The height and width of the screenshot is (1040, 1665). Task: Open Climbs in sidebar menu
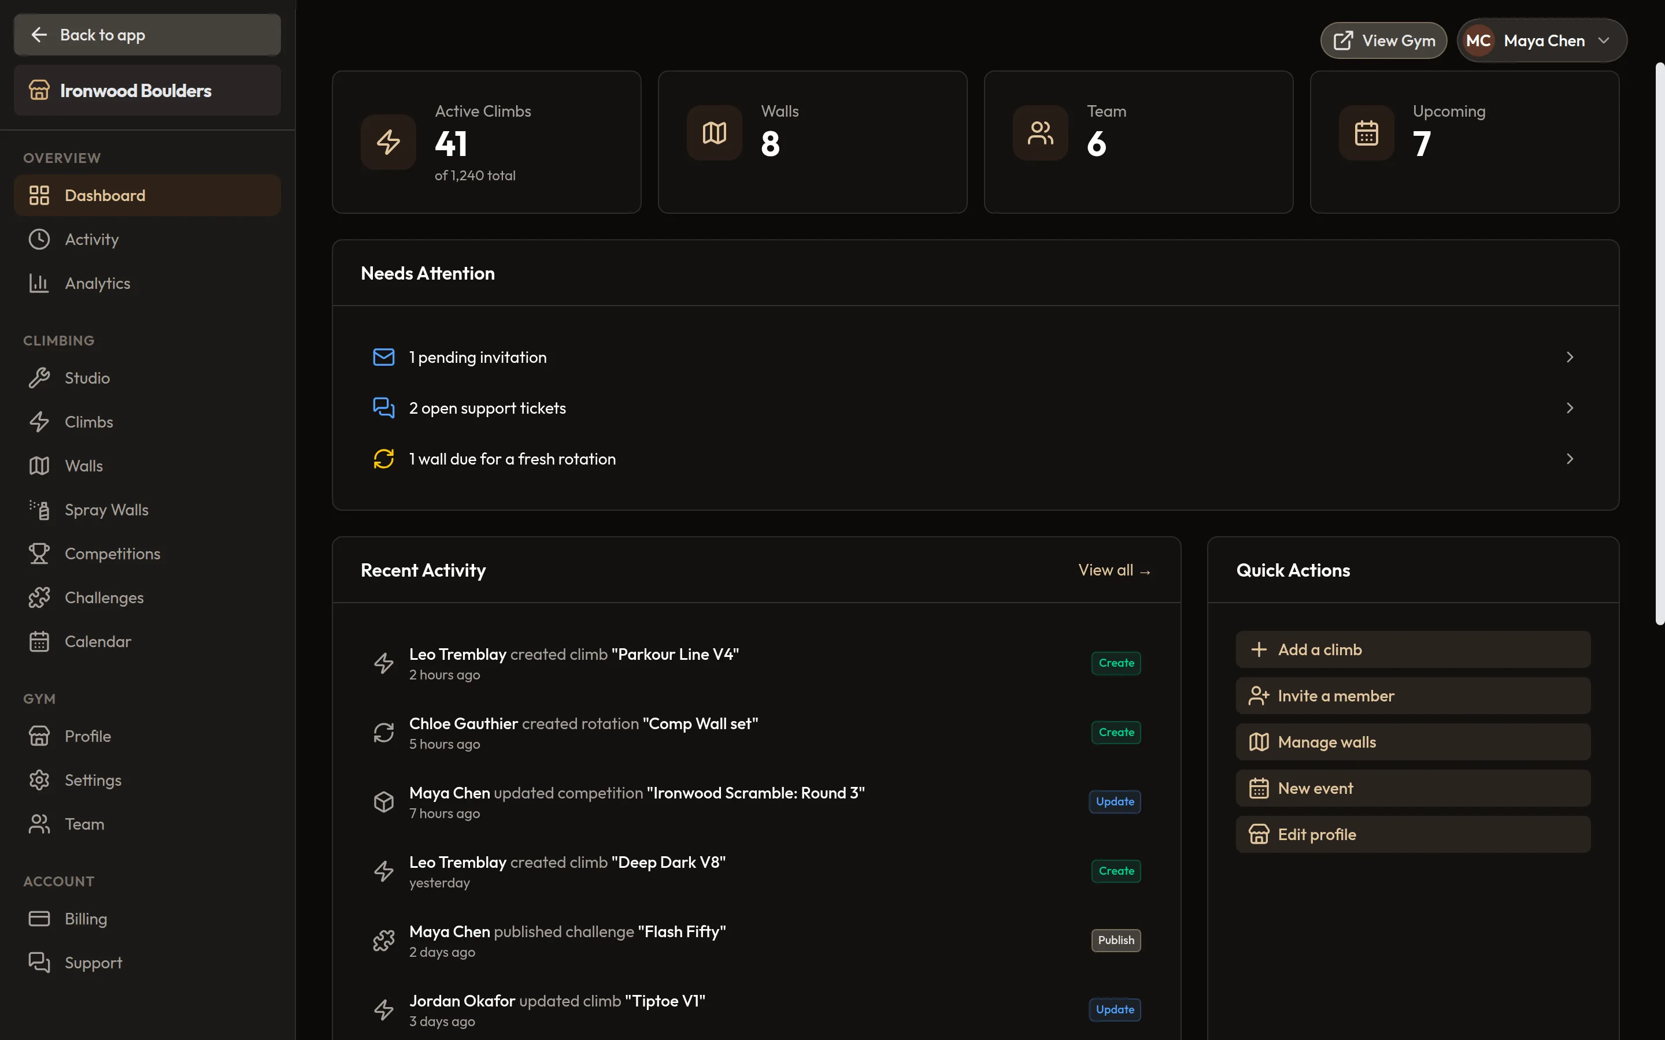point(147,422)
